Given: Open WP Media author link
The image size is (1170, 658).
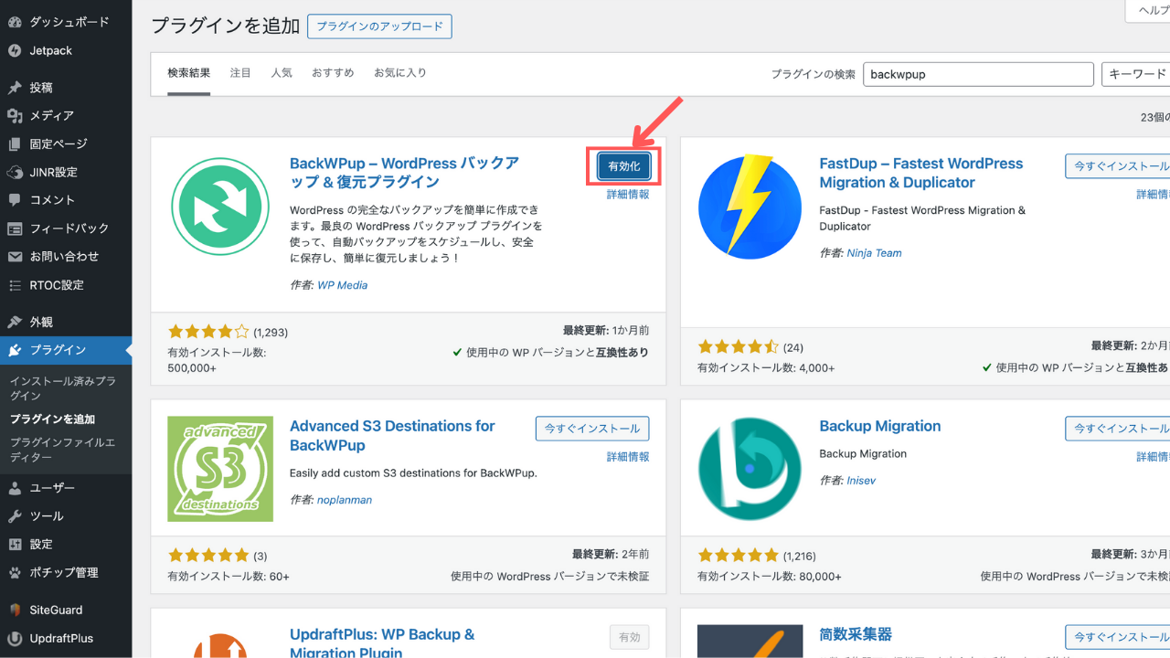Looking at the screenshot, I should point(342,285).
